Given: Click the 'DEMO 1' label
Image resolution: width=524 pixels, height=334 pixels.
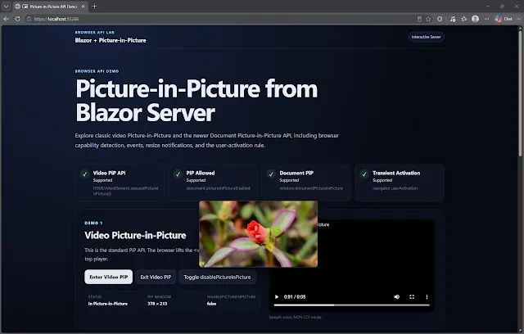Looking at the screenshot, I should point(93,223).
